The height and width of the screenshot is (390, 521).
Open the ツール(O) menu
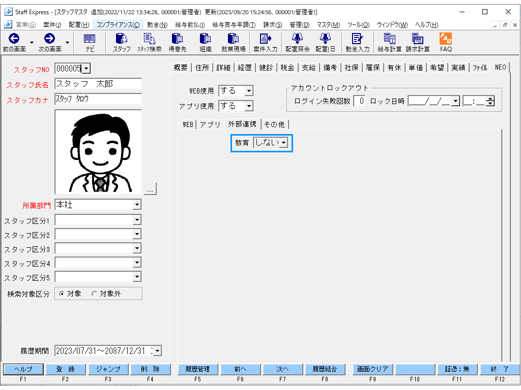(359, 25)
